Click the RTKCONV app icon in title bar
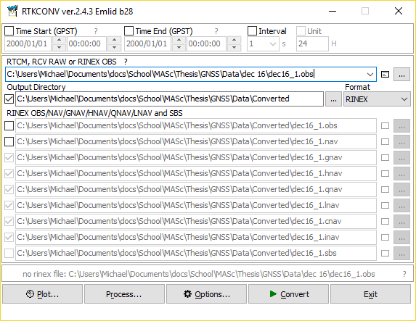The width and height of the screenshot is (416, 321). (x=12, y=12)
